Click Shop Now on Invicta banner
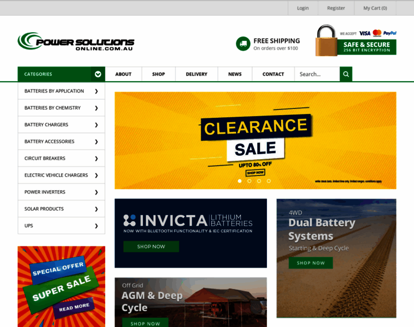The image size is (414, 327). pos(151,246)
